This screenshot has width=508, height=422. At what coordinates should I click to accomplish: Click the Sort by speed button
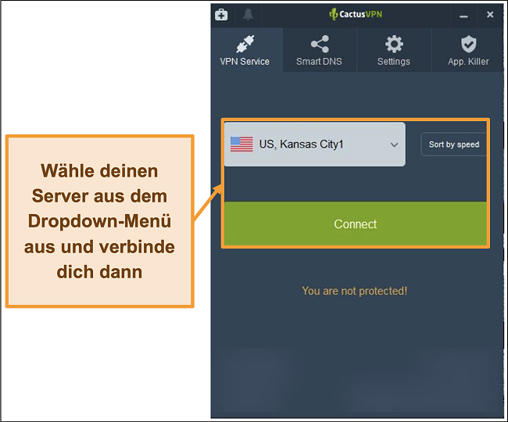454,145
